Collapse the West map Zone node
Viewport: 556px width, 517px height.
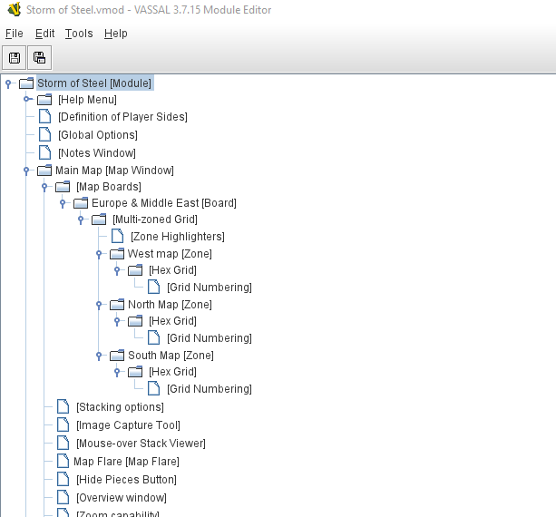(x=99, y=254)
